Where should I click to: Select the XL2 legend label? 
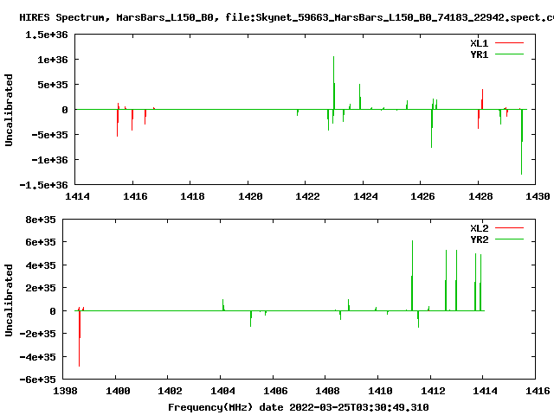479,228
